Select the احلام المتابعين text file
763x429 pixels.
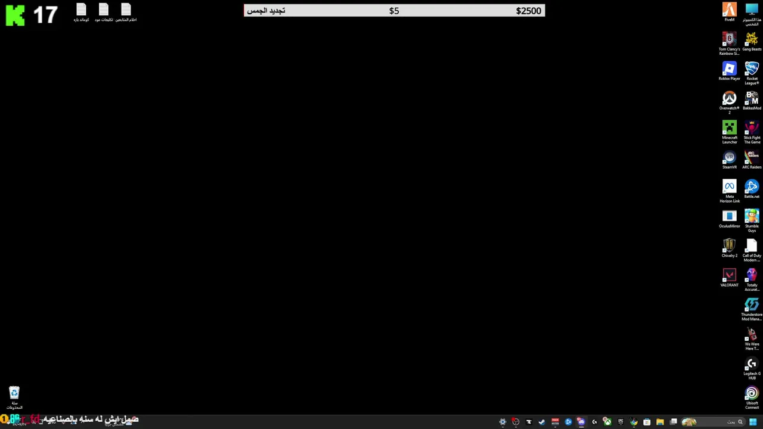tap(126, 13)
